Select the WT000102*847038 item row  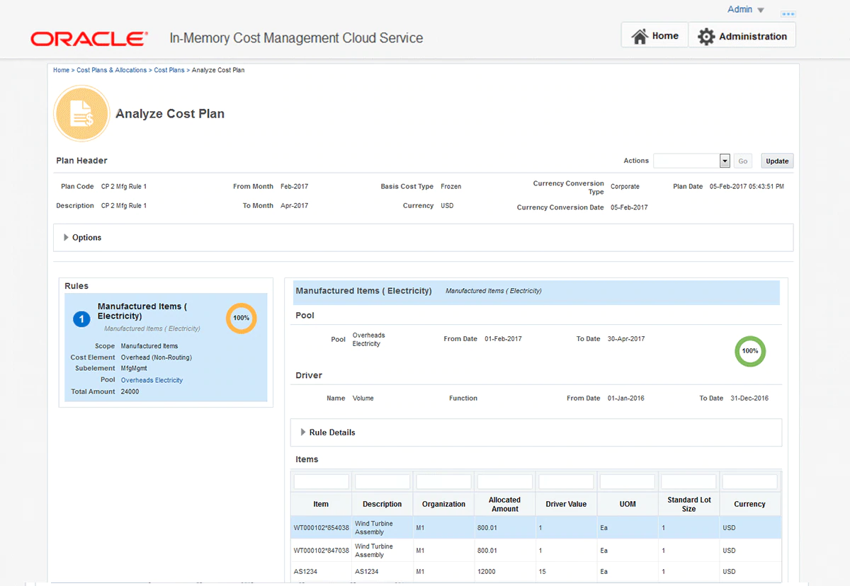click(321, 551)
